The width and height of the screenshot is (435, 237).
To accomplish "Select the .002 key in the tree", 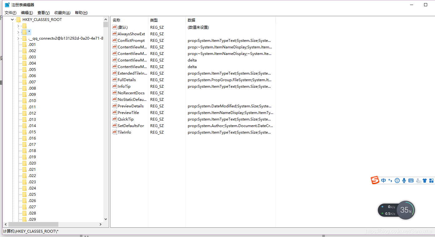I will tap(32, 51).
